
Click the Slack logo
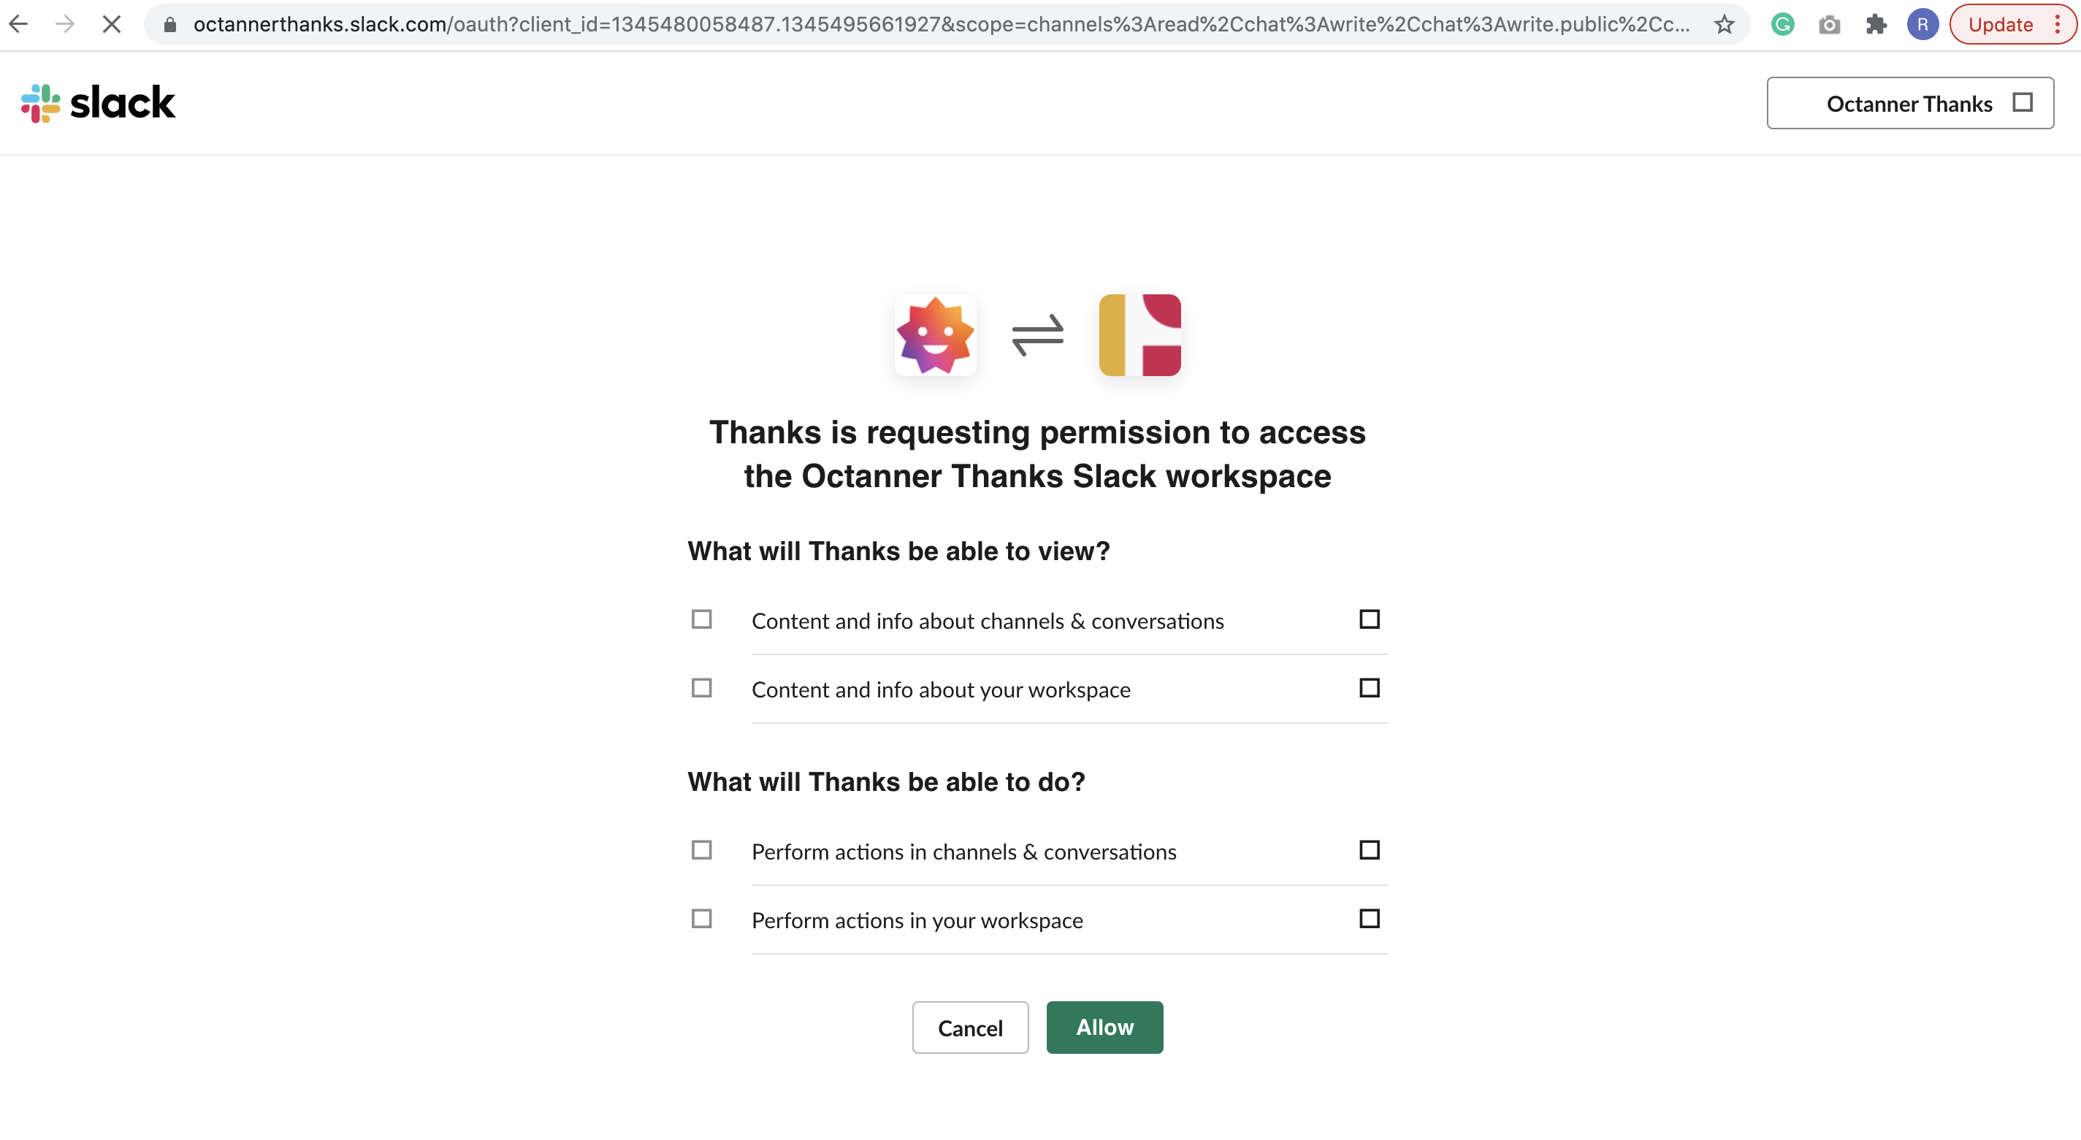98,104
